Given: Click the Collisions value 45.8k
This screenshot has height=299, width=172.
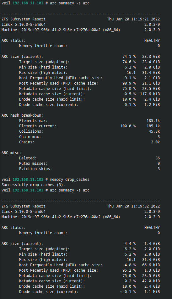Looking at the screenshot, I should click(x=154, y=131).
